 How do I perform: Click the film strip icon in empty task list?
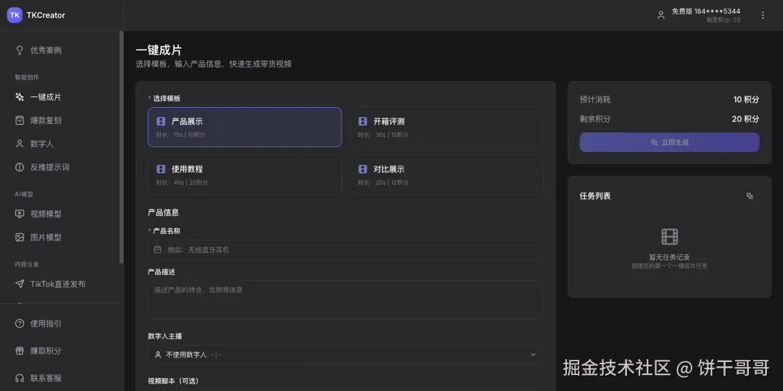point(670,236)
